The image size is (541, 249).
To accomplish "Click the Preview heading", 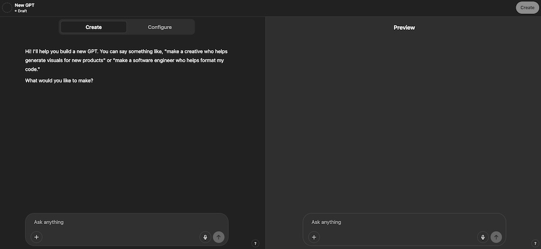I will pos(404,28).
